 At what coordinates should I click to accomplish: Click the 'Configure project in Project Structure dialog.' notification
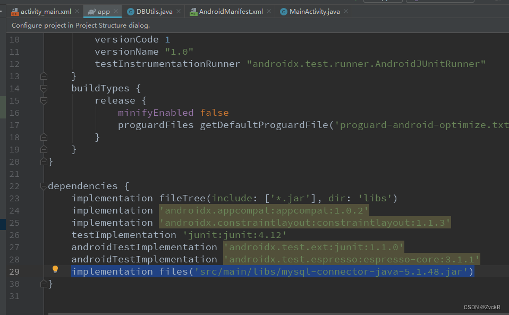click(81, 25)
